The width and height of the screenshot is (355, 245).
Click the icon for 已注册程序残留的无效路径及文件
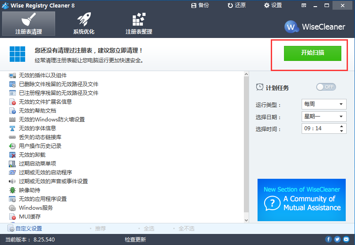point(12,93)
